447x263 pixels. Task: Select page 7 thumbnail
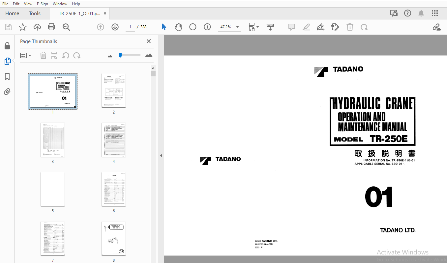53,239
